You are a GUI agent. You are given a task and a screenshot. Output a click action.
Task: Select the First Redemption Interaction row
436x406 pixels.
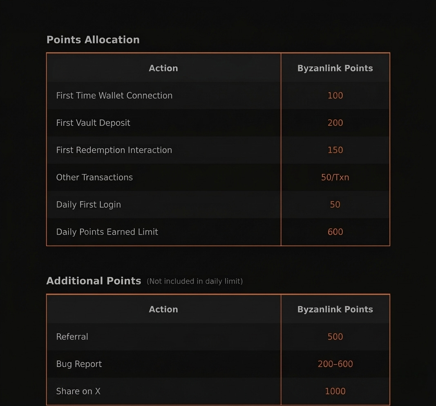pyautogui.click(x=218, y=150)
